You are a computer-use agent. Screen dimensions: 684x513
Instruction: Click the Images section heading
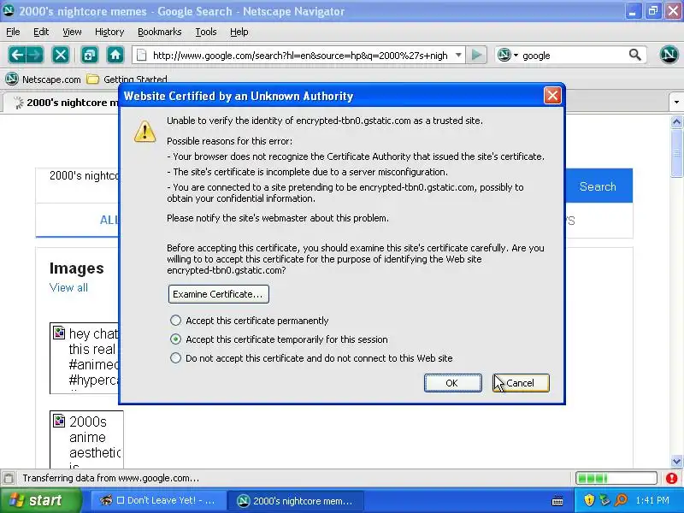click(76, 268)
